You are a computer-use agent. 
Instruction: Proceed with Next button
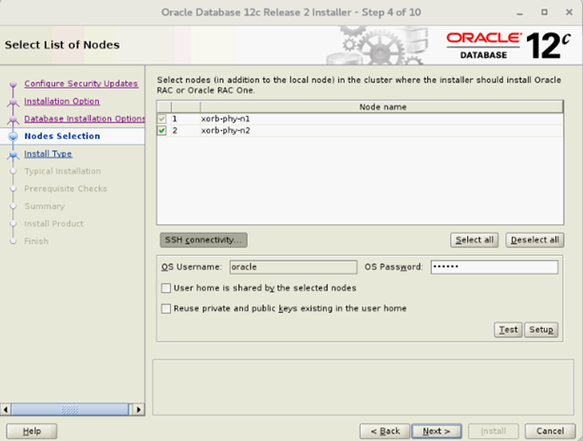pos(436,432)
